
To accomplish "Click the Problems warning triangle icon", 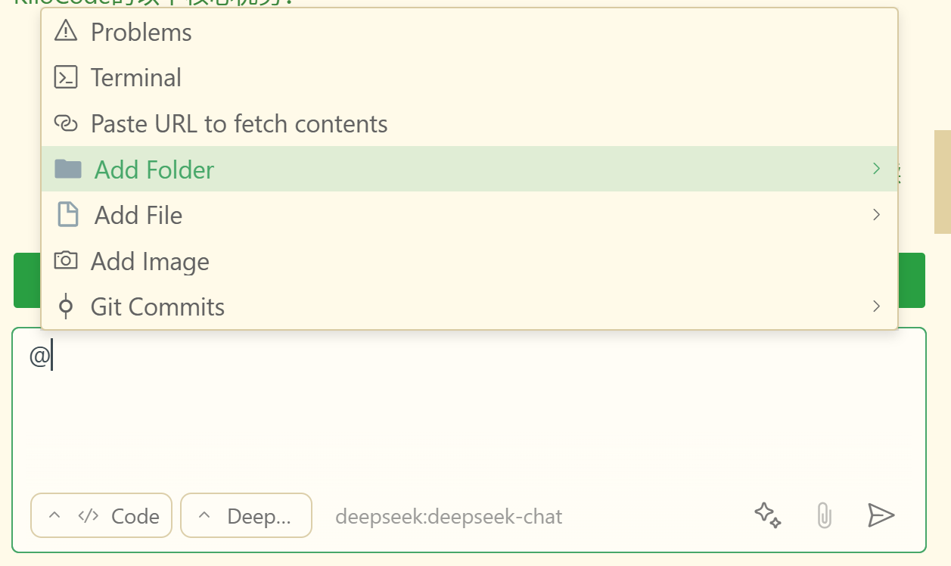I will click(66, 32).
